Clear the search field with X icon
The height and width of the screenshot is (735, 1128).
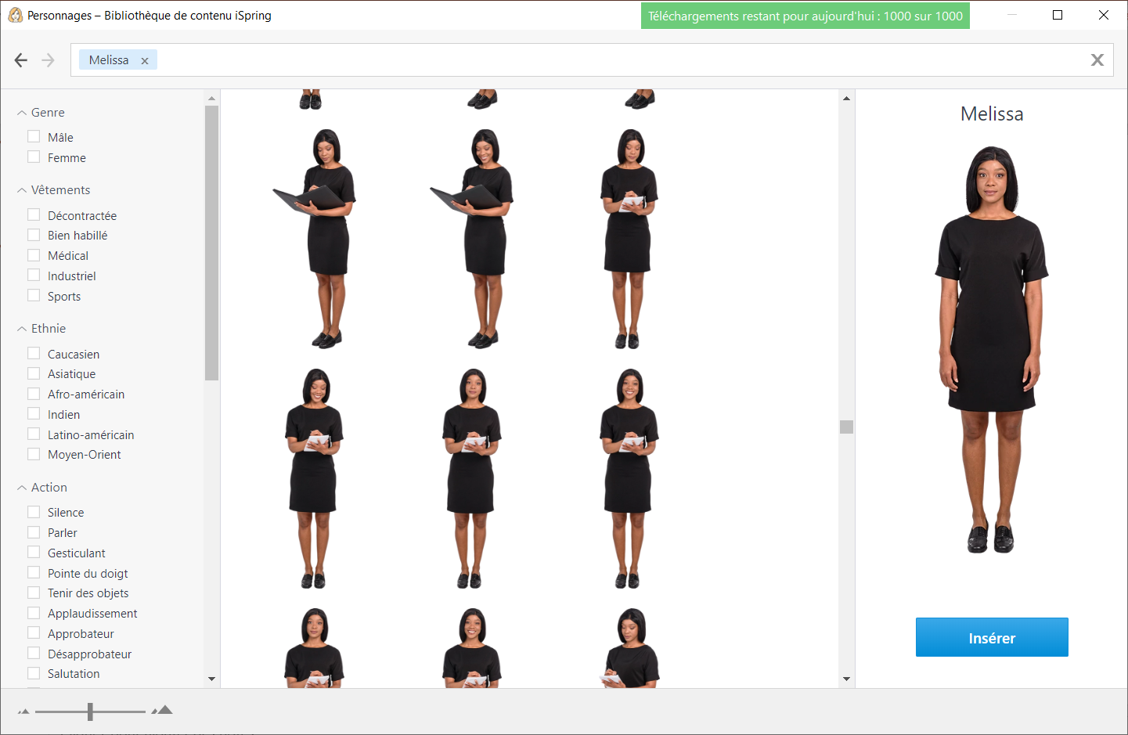pyautogui.click(x=1097, y=60)
